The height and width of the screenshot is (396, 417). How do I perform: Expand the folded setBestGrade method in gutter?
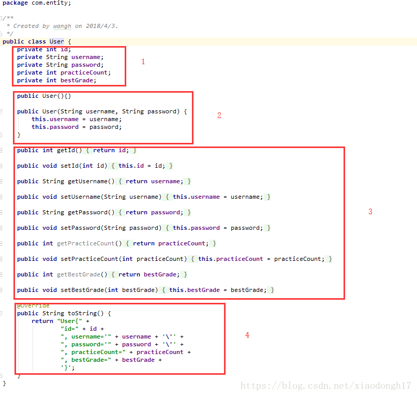pos(1,290)
